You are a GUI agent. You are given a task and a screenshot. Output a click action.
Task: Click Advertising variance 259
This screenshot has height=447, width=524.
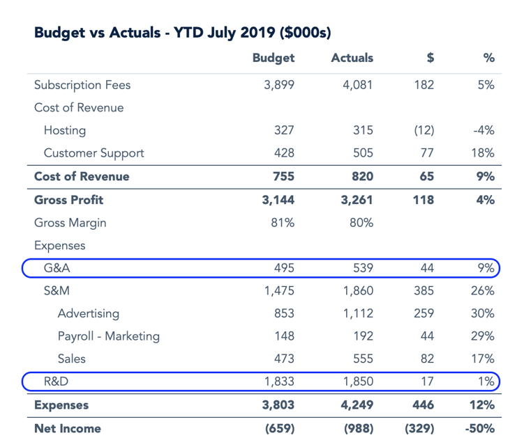(x=424, y=313)
